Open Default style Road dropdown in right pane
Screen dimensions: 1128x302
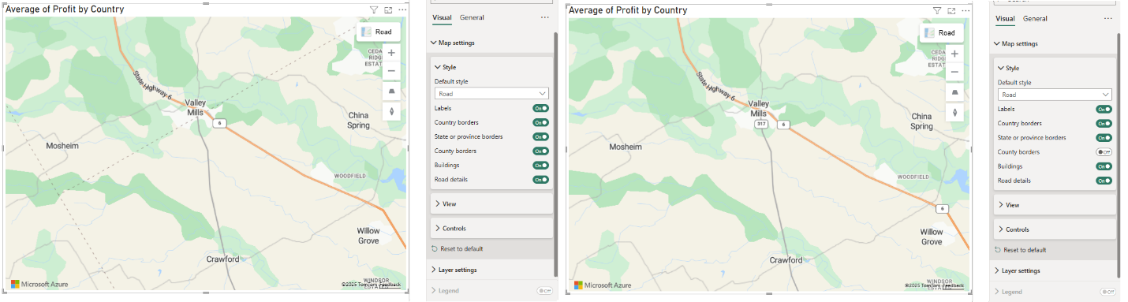tap(1055, 94)
